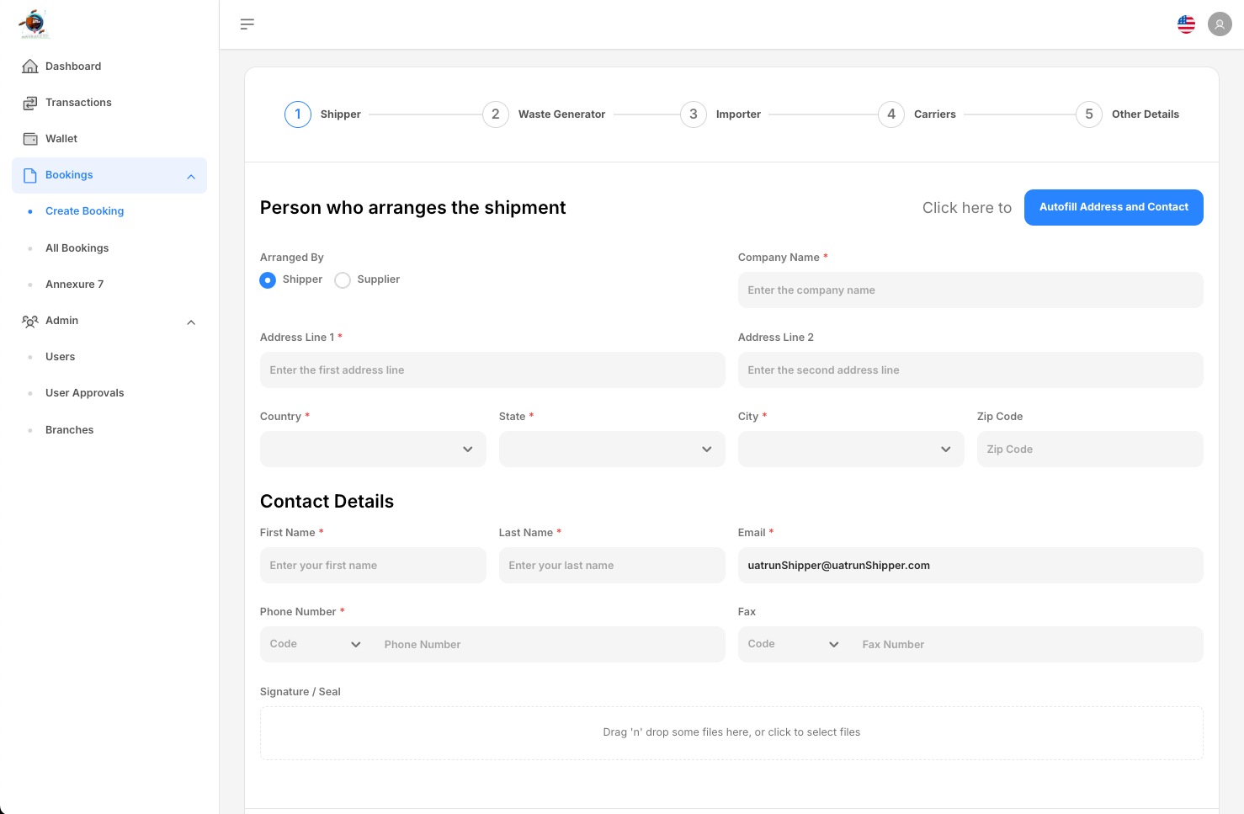Jump to step 2 Waste Generator
The width and height of the screenshot is (1244, 814).
(496, 114)
